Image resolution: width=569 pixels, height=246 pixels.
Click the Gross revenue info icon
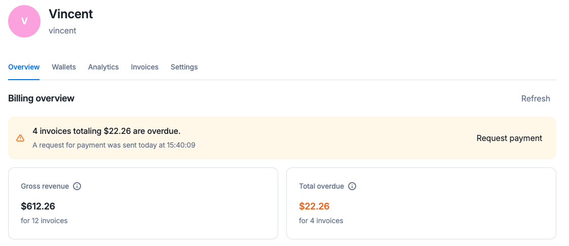(x=77, y=186)
